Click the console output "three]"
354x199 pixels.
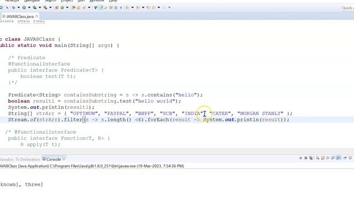click(x=34, y=184)
